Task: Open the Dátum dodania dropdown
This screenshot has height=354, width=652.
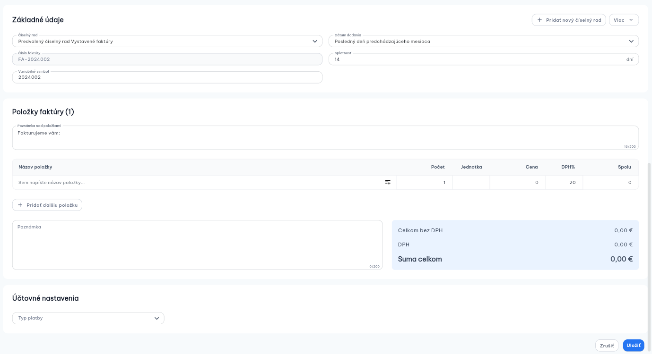Action: coord(484,41)
